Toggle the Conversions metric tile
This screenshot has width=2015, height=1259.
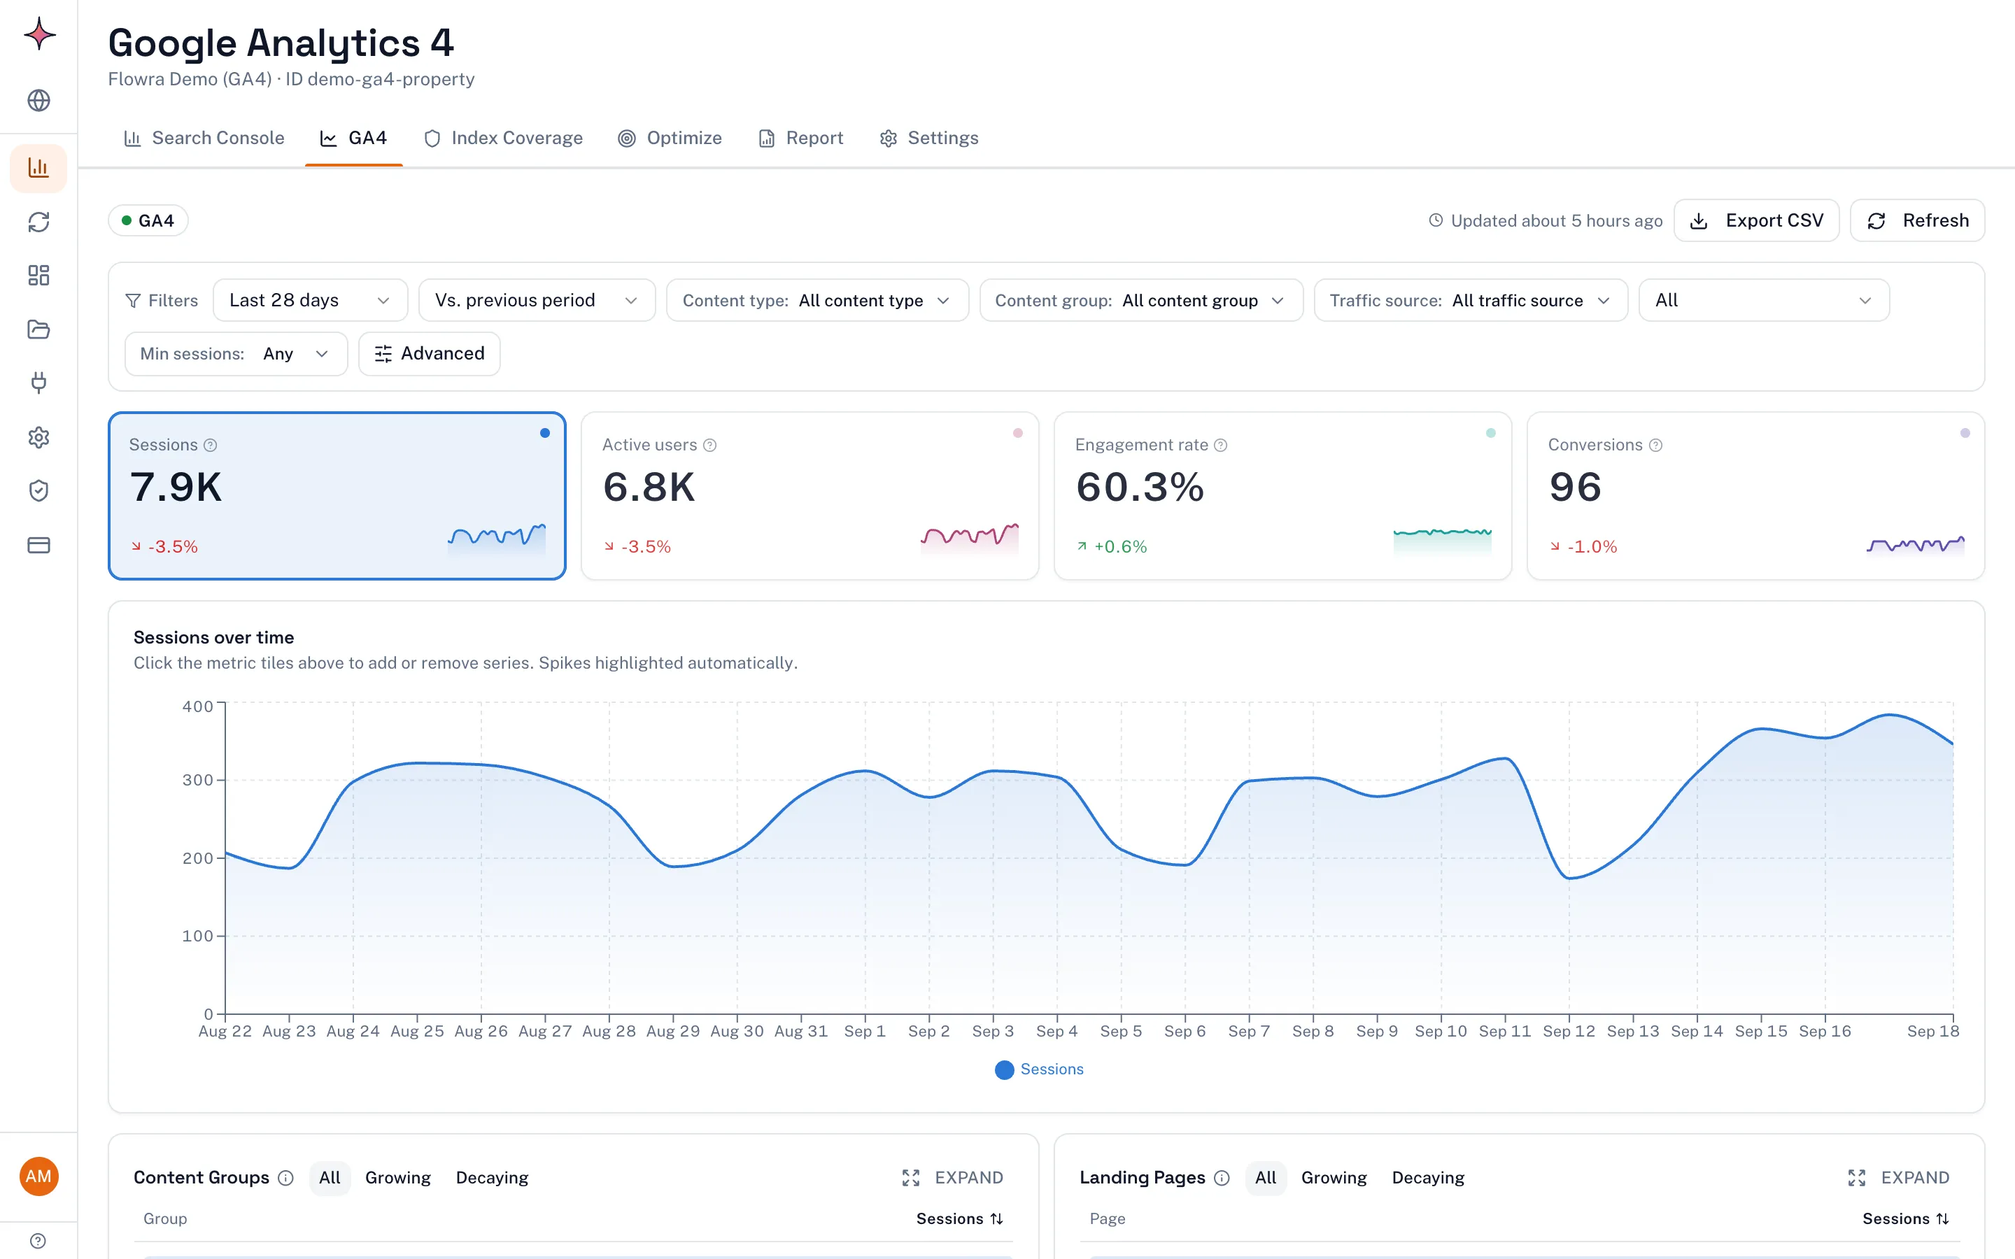[1755, 497]
